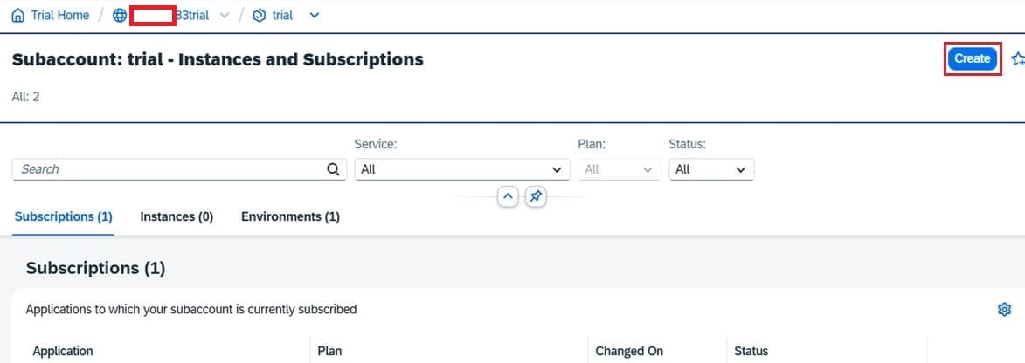Screen dimensions: 1025x363
Task: Mark page as favorite star
Action: click(x=1017, y=59)
